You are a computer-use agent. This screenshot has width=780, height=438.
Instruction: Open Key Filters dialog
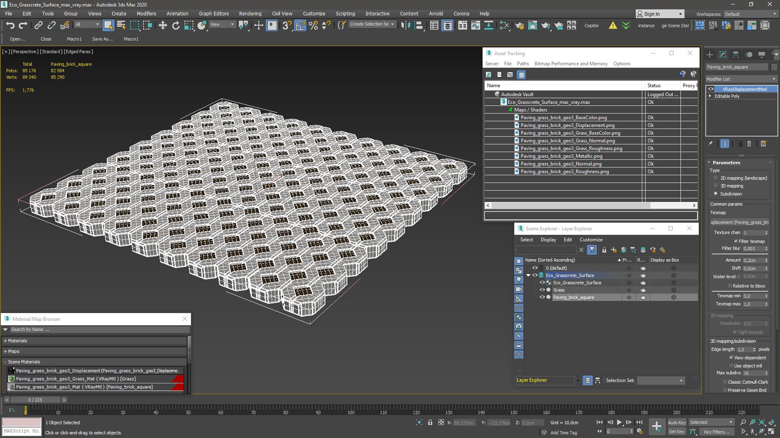point(716,432)
